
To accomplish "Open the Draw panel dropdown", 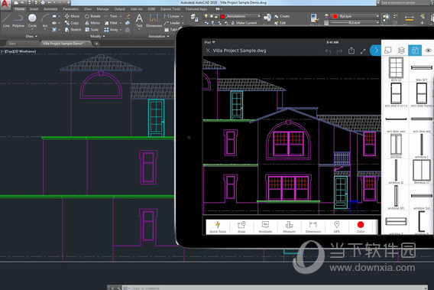I will coord(31,36).
